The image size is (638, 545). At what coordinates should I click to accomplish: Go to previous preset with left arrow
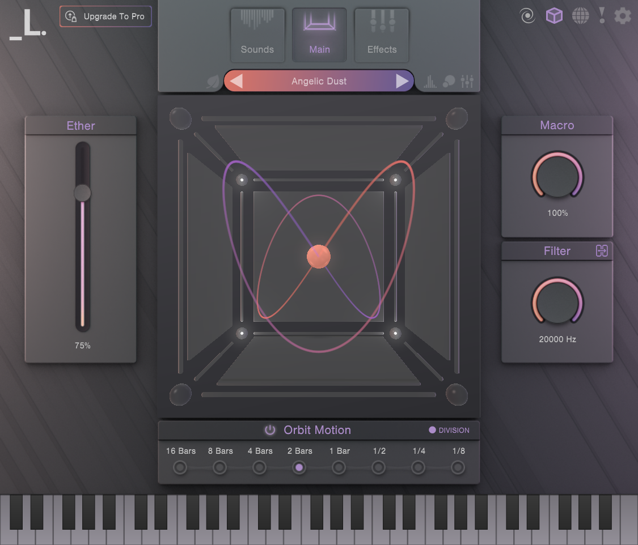coord(236,82)
